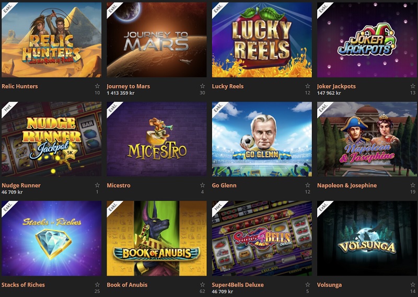Toggle favorite star next to Nudge Runner
Viewport: 418px width, 297px height.
(97, 185)
